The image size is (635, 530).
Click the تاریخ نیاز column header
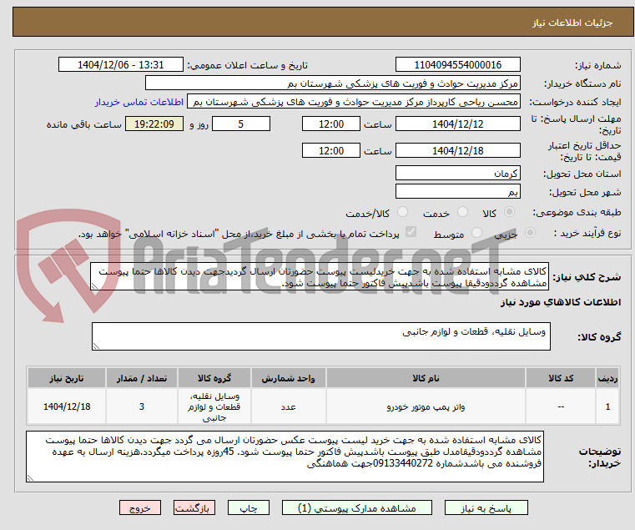(x=67, y=378)
